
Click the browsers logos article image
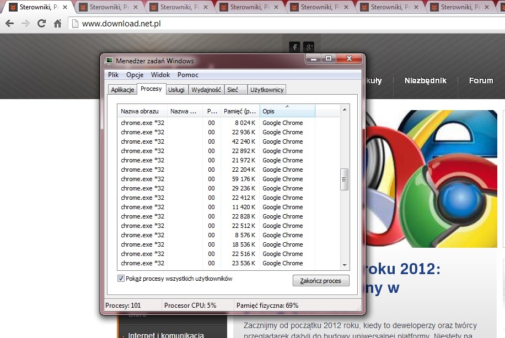pos(432,179)
